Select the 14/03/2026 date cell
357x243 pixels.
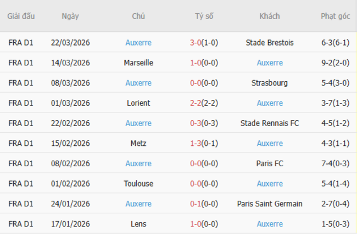[x=70, y=63]
